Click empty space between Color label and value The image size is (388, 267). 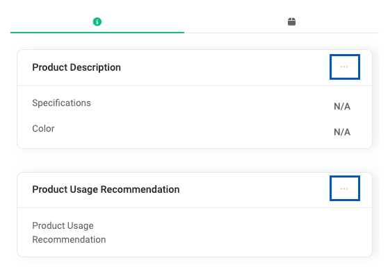click(193, 130)
